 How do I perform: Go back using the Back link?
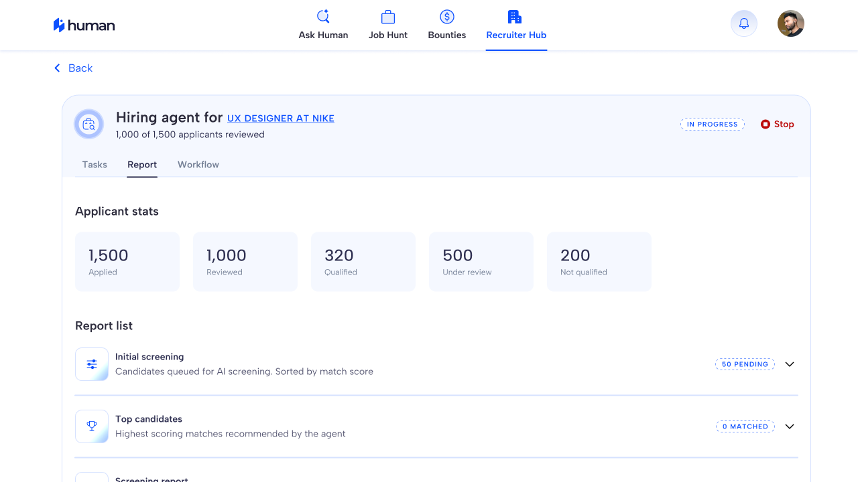tap(74, 68)
